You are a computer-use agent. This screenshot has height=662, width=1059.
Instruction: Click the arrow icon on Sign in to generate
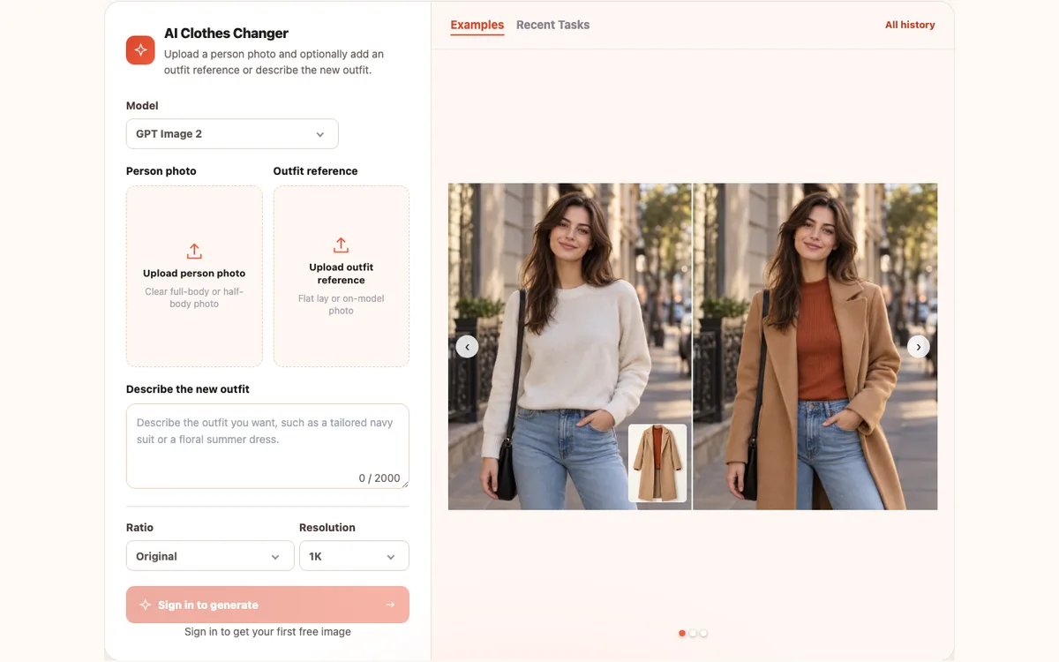point(390,605)
